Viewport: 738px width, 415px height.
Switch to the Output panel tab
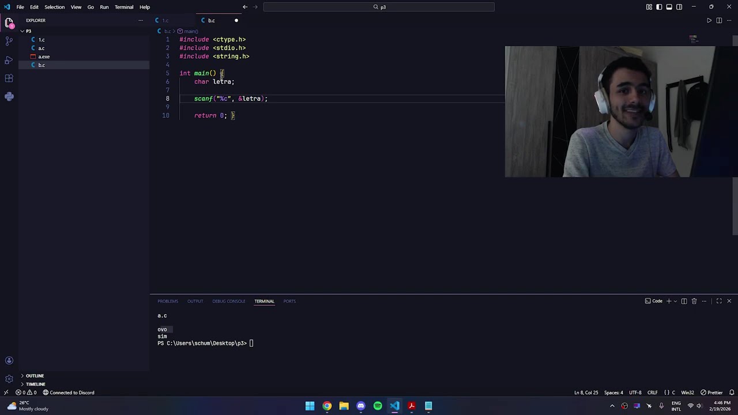click(x=195, y=301)
